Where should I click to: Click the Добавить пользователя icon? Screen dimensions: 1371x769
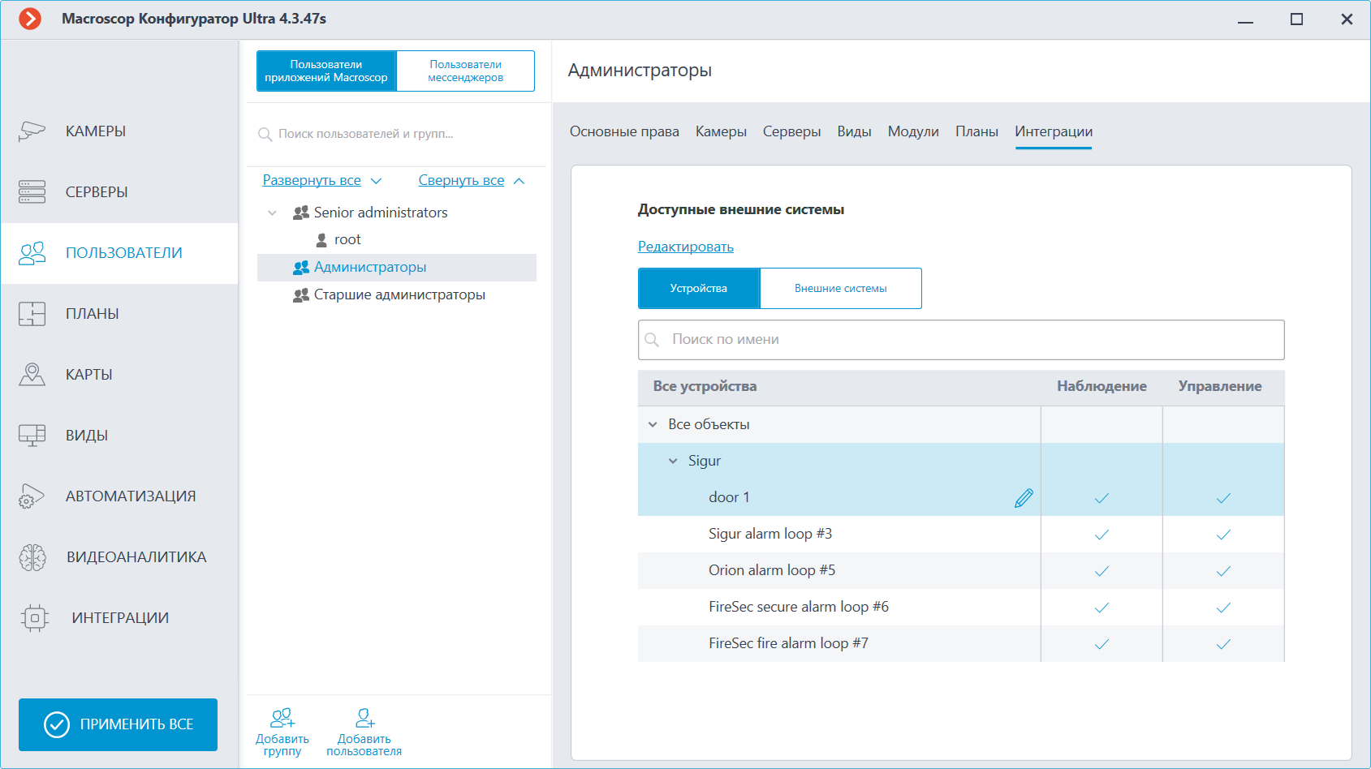pyautogui.click(x=364, y=718)
